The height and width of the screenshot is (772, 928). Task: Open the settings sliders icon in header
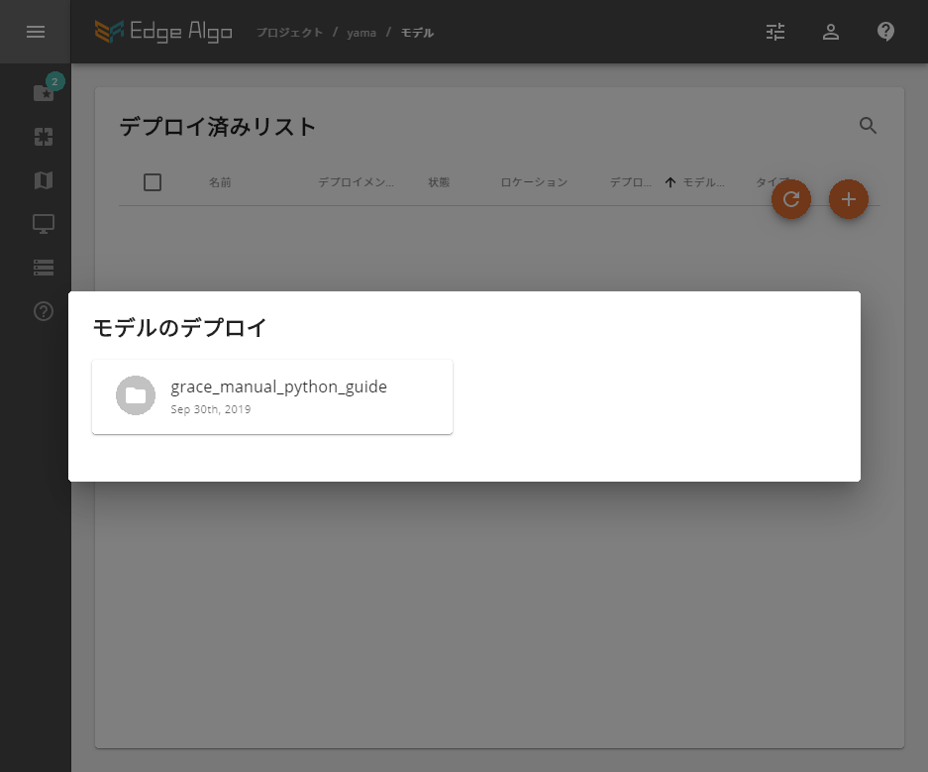775,32
